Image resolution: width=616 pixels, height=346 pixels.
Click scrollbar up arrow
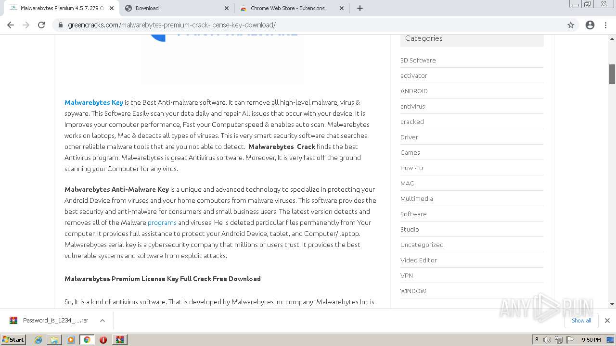click(612, 38)
